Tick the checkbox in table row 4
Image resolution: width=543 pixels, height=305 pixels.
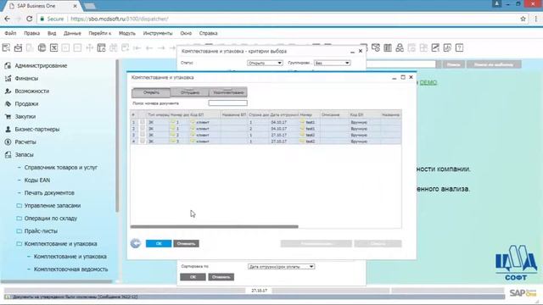click(x=143, y=141)
